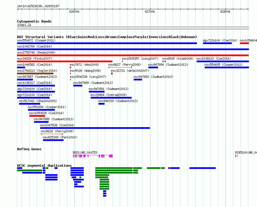Click the 42700k ruler tick label
Image resolution: width=257 pixels, height=207 pixels.
coord(150,12)
